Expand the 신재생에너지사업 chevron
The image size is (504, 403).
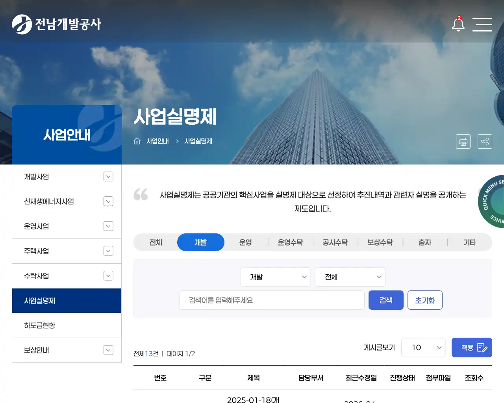pos(108,201)
